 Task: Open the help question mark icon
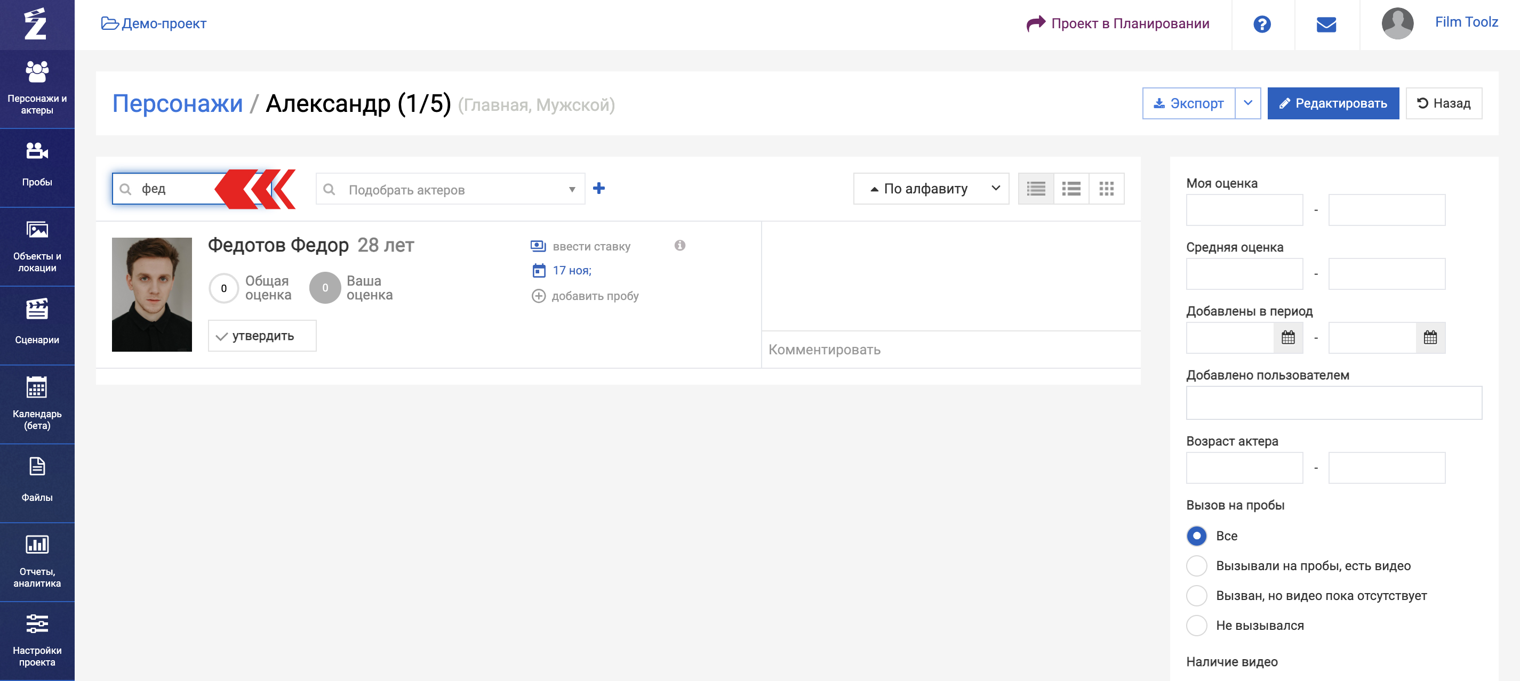1261,24
